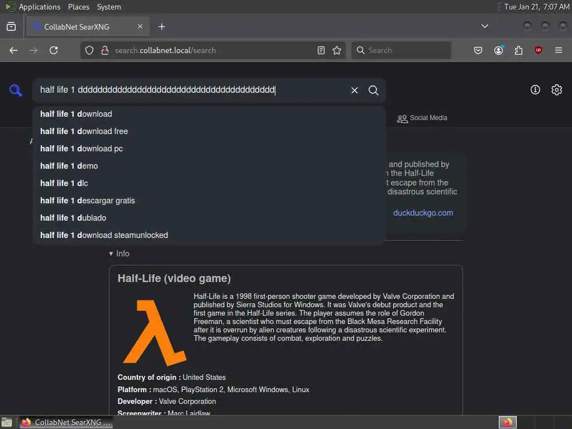Click the insecure connection padlock icon
Screen dimensions: 572x429
(x=105, y=50)
